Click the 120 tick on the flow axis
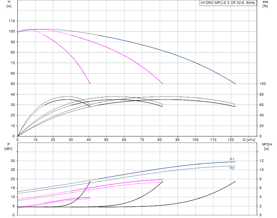 tap(231, 140)
